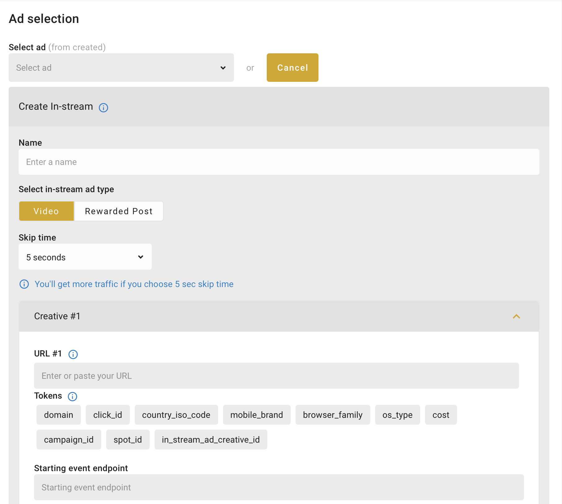The image size is (562, 504).
Task: Click the info icon next to Tokens
Action: point(72,396)
